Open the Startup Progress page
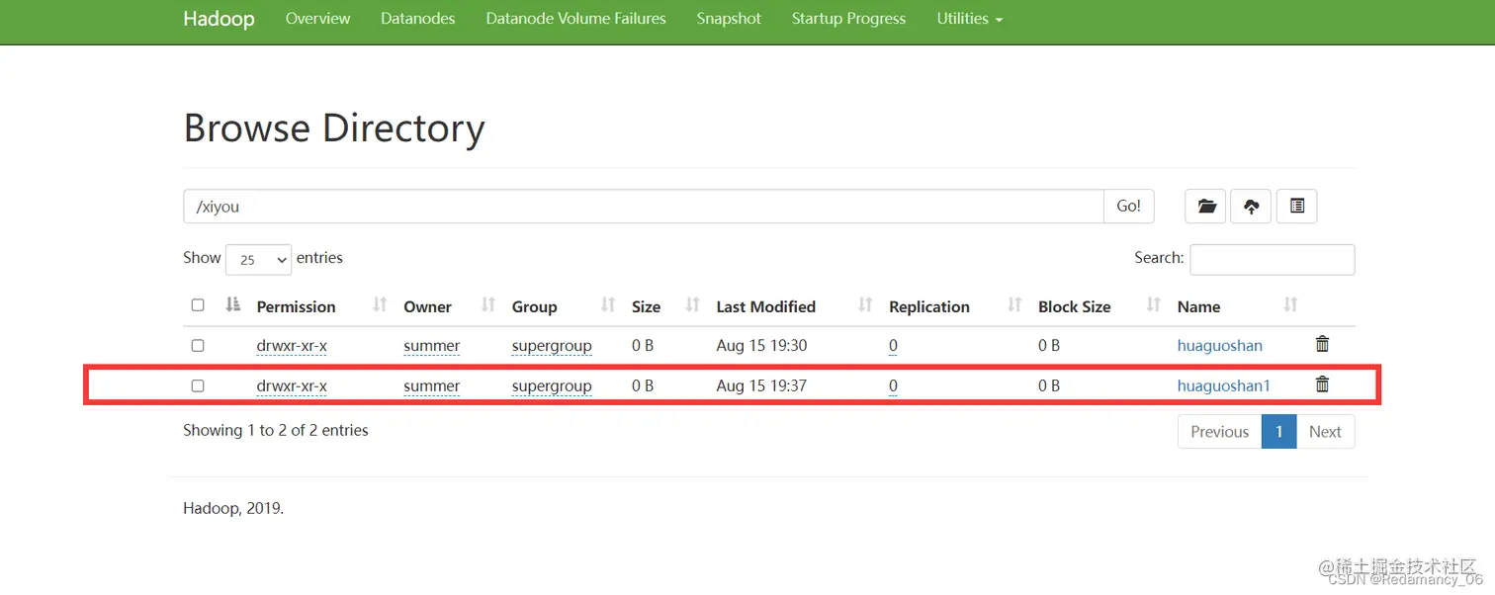 click(848, 19)
